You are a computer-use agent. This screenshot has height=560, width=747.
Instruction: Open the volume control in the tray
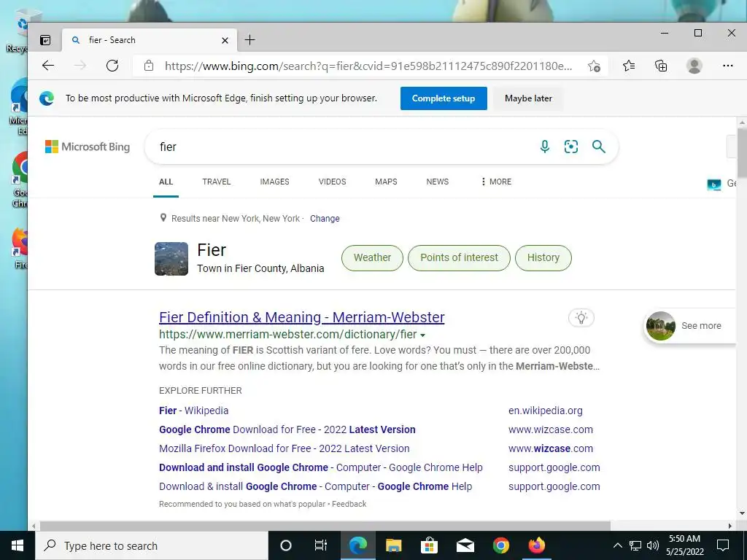click(653, 545)
